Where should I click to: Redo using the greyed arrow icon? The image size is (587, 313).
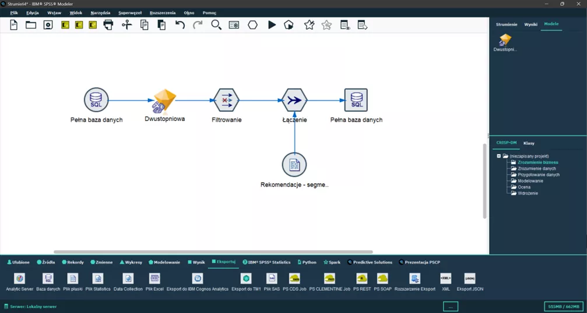point(198,25)
